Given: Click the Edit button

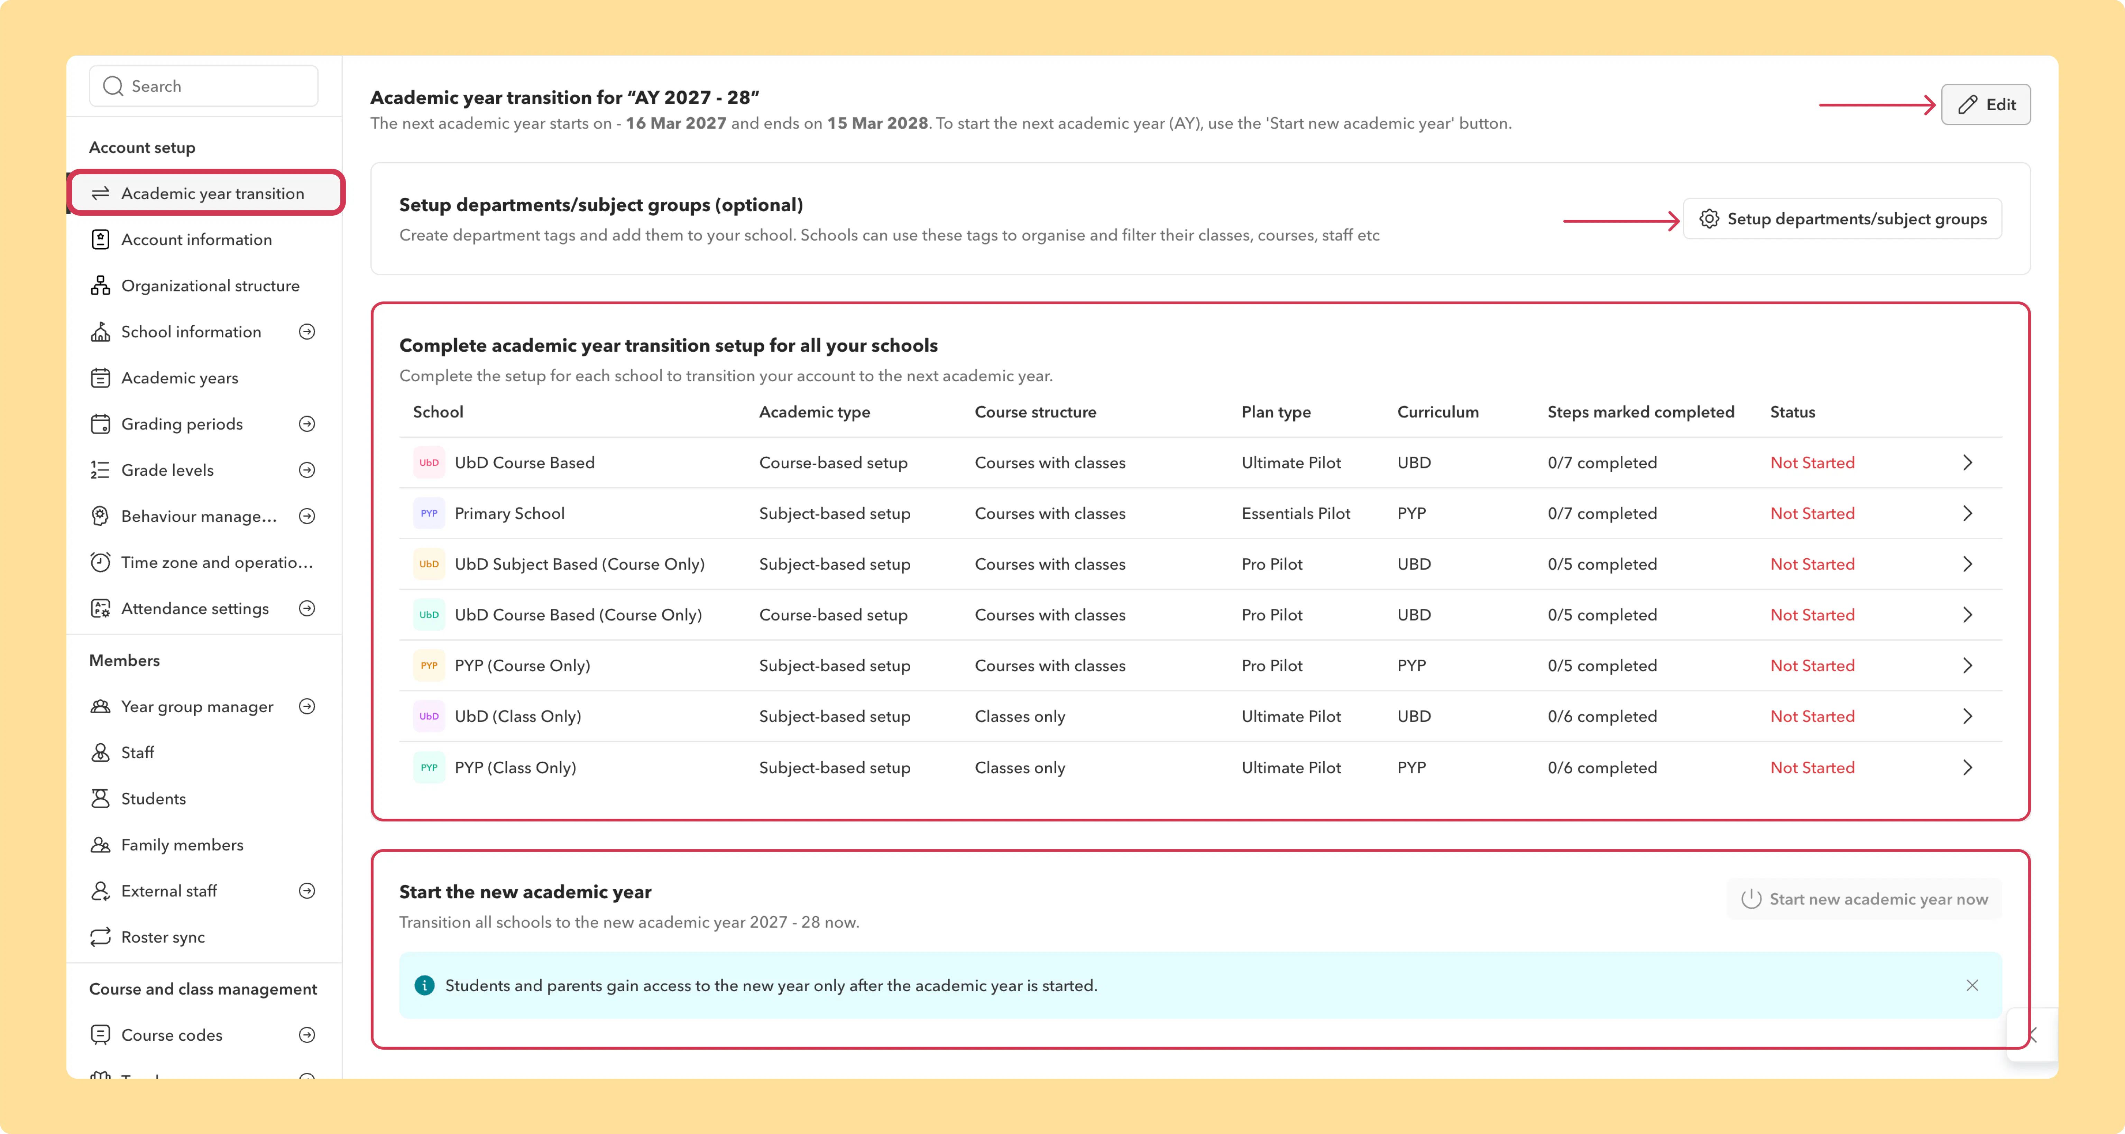Looking at the screenshot, I should pos(1986,105).
